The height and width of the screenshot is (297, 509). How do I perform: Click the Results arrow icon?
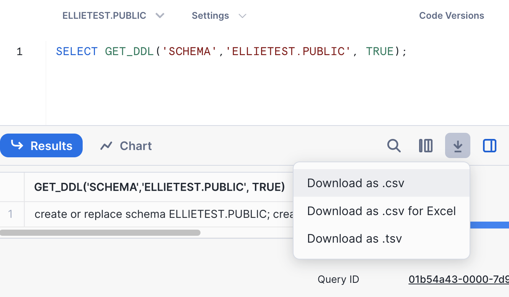(x=17, y=145)
